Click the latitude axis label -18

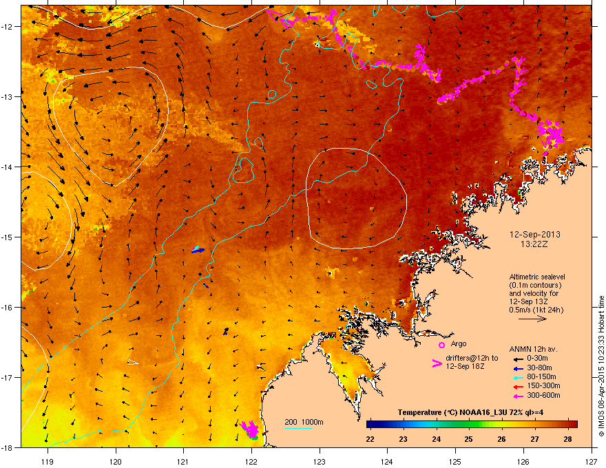(x=7, y=447)
